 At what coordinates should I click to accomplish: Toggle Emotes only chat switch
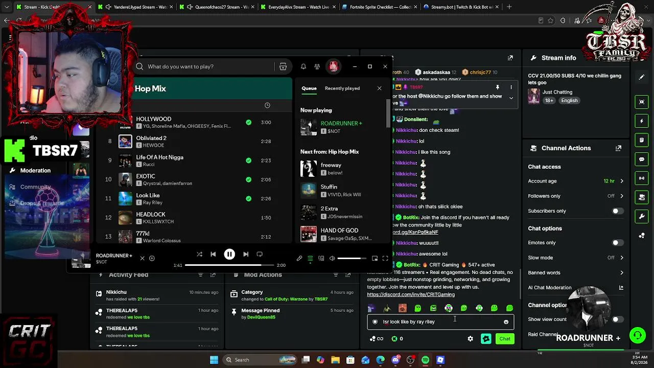[617, 243]
